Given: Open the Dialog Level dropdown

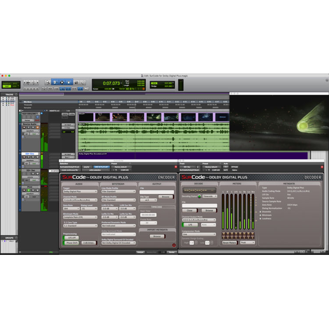Looking at the screenshot, I should pos(89,209).
